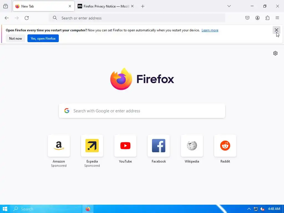
Task: Restore down the Firefox window
Action: tap(265, 6)
